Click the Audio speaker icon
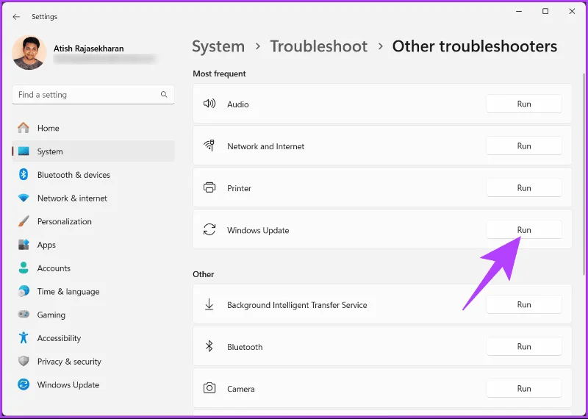Screen dimensions: 588x419 (209, 104)
